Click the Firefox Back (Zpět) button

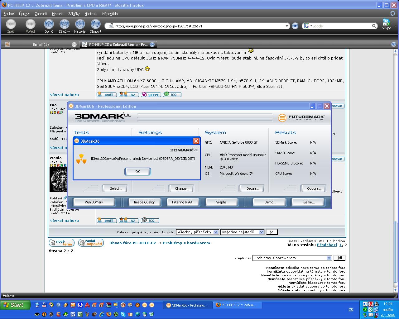click(x=11, y=24)
